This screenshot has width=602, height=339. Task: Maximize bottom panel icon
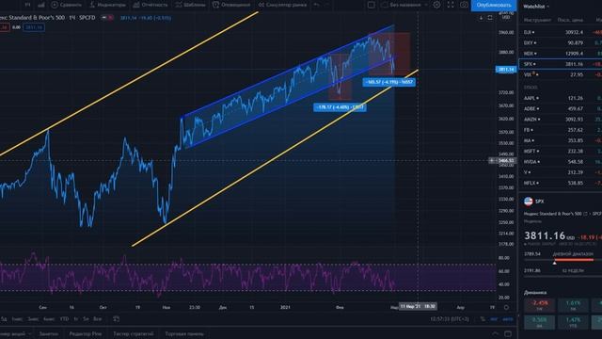coord(508,333)
